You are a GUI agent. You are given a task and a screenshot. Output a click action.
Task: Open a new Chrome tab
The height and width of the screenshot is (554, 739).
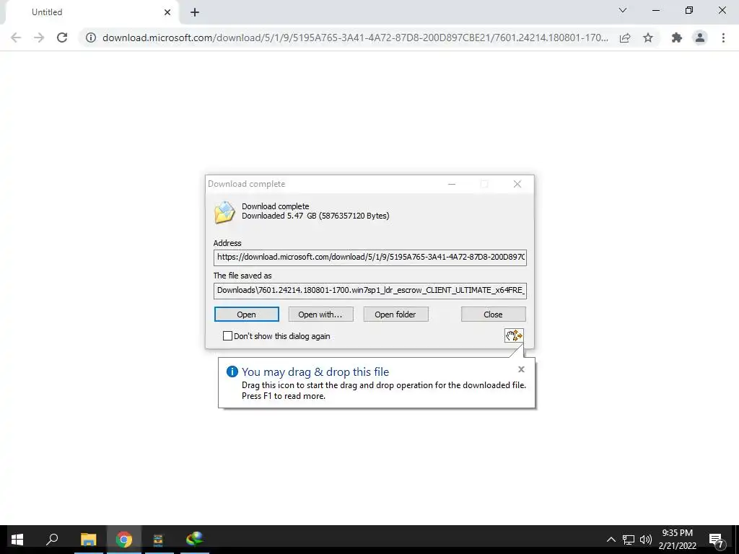(x=195, y=12)
